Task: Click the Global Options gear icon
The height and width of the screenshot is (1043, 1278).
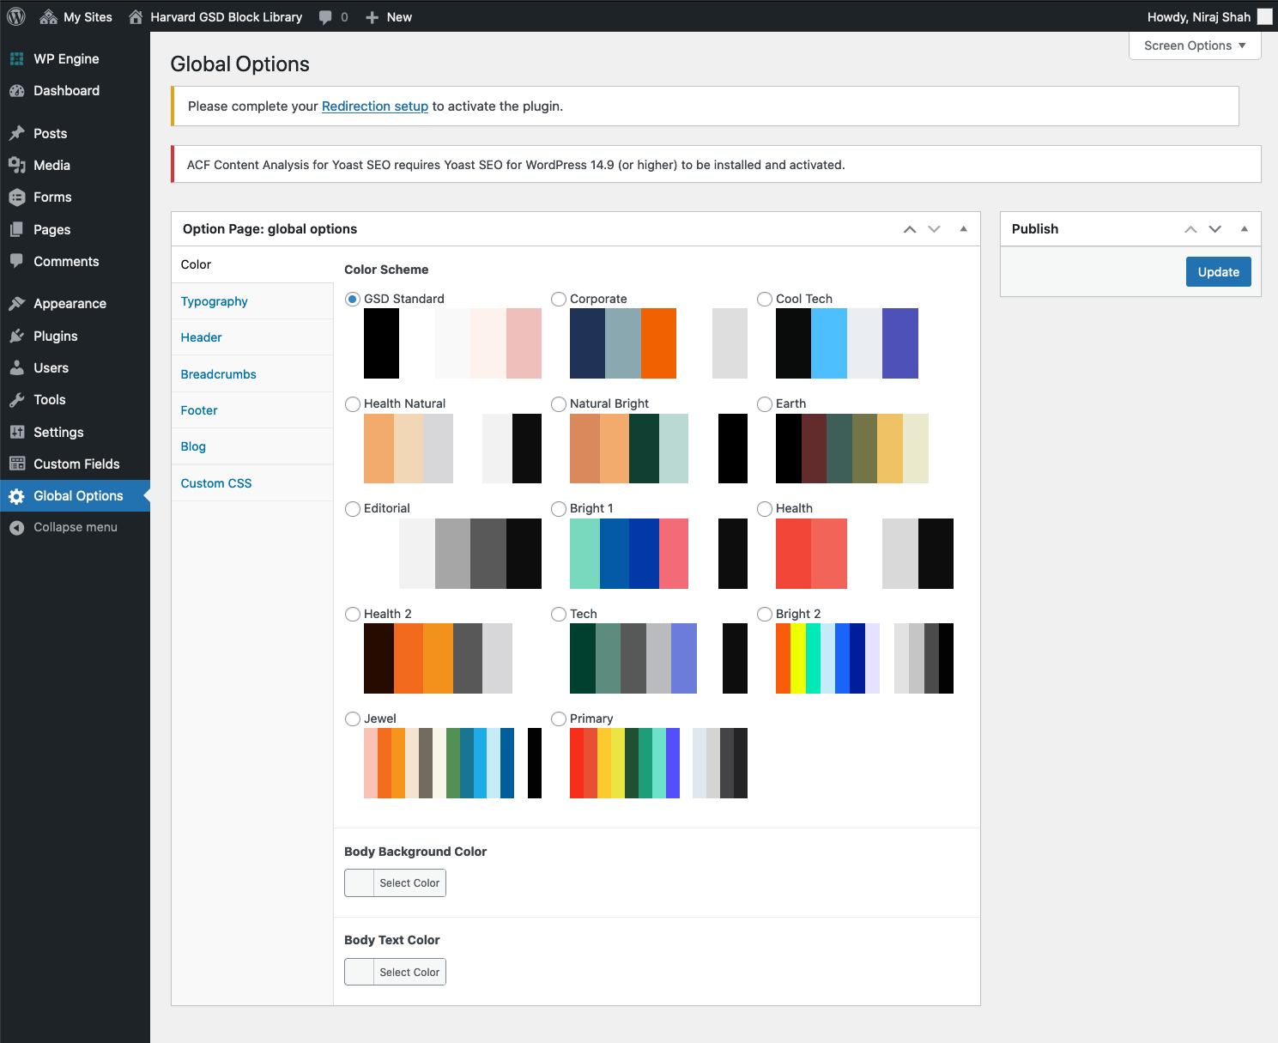Action: click(19, 495)
